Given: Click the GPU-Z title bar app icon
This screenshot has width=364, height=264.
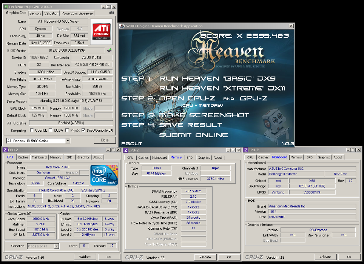Looking at the screenshot, I should click(6, 7).
